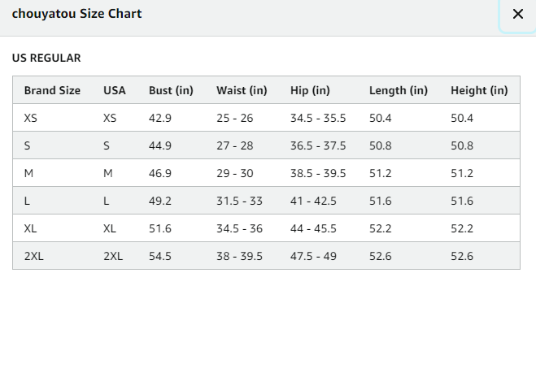
Task: Click the Height (in) column header
Action: click(479, 90)
